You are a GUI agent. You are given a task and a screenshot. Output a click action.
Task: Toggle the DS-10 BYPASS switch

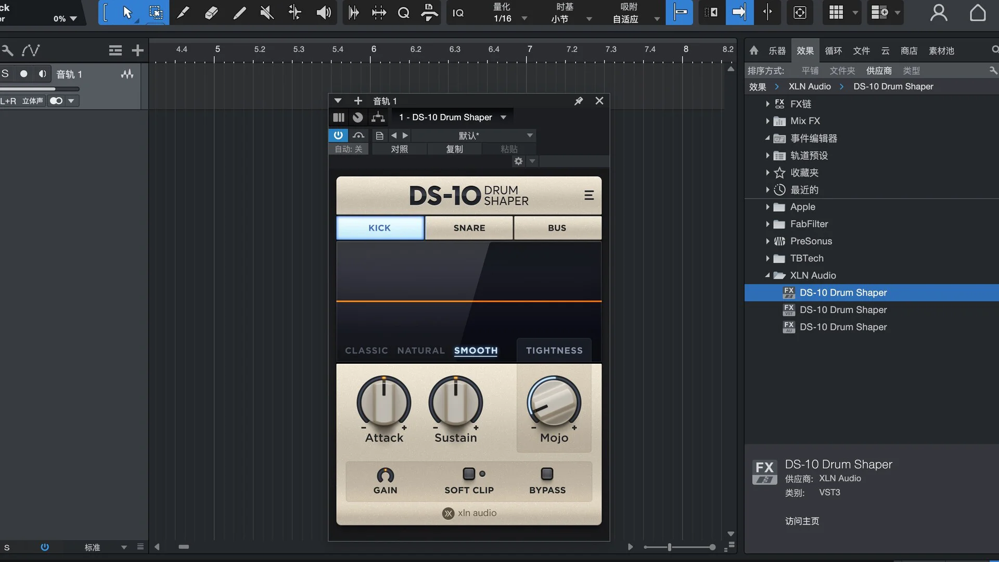pyautogui.click(x=547, y=474)
